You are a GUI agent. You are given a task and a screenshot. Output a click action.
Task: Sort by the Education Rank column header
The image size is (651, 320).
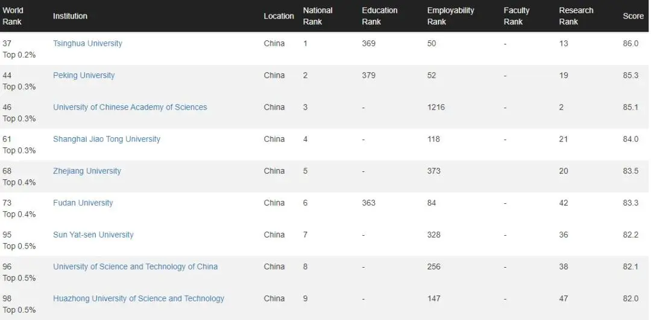click(x=380, y=16)
